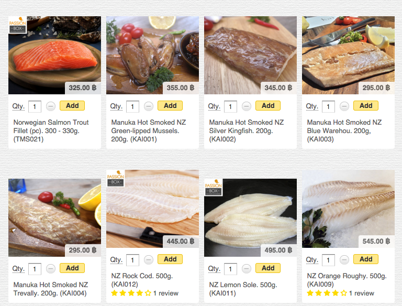Click the NZ Rock Cod star rating
The width and height of the screenshot is (402, 306).
[x=131, y=293]
